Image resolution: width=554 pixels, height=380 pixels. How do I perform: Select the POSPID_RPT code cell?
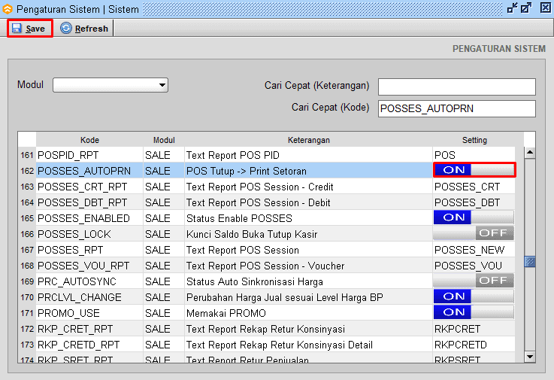89,155
